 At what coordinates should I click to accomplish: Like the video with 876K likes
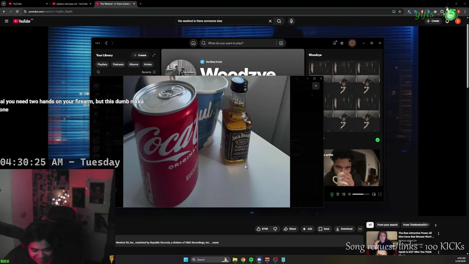point(262,229)
